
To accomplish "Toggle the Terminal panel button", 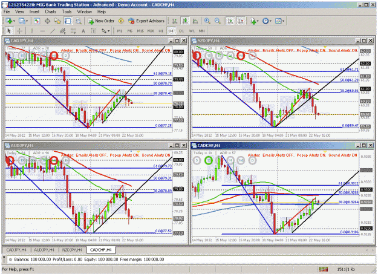I will [68, 21].
